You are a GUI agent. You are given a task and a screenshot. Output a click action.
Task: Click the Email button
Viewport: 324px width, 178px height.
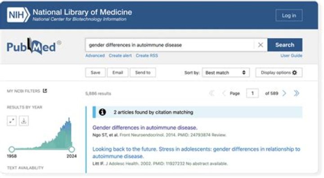click(x=117, y=72)
